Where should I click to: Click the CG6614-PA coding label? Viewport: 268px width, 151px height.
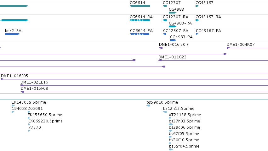point(141,31)
